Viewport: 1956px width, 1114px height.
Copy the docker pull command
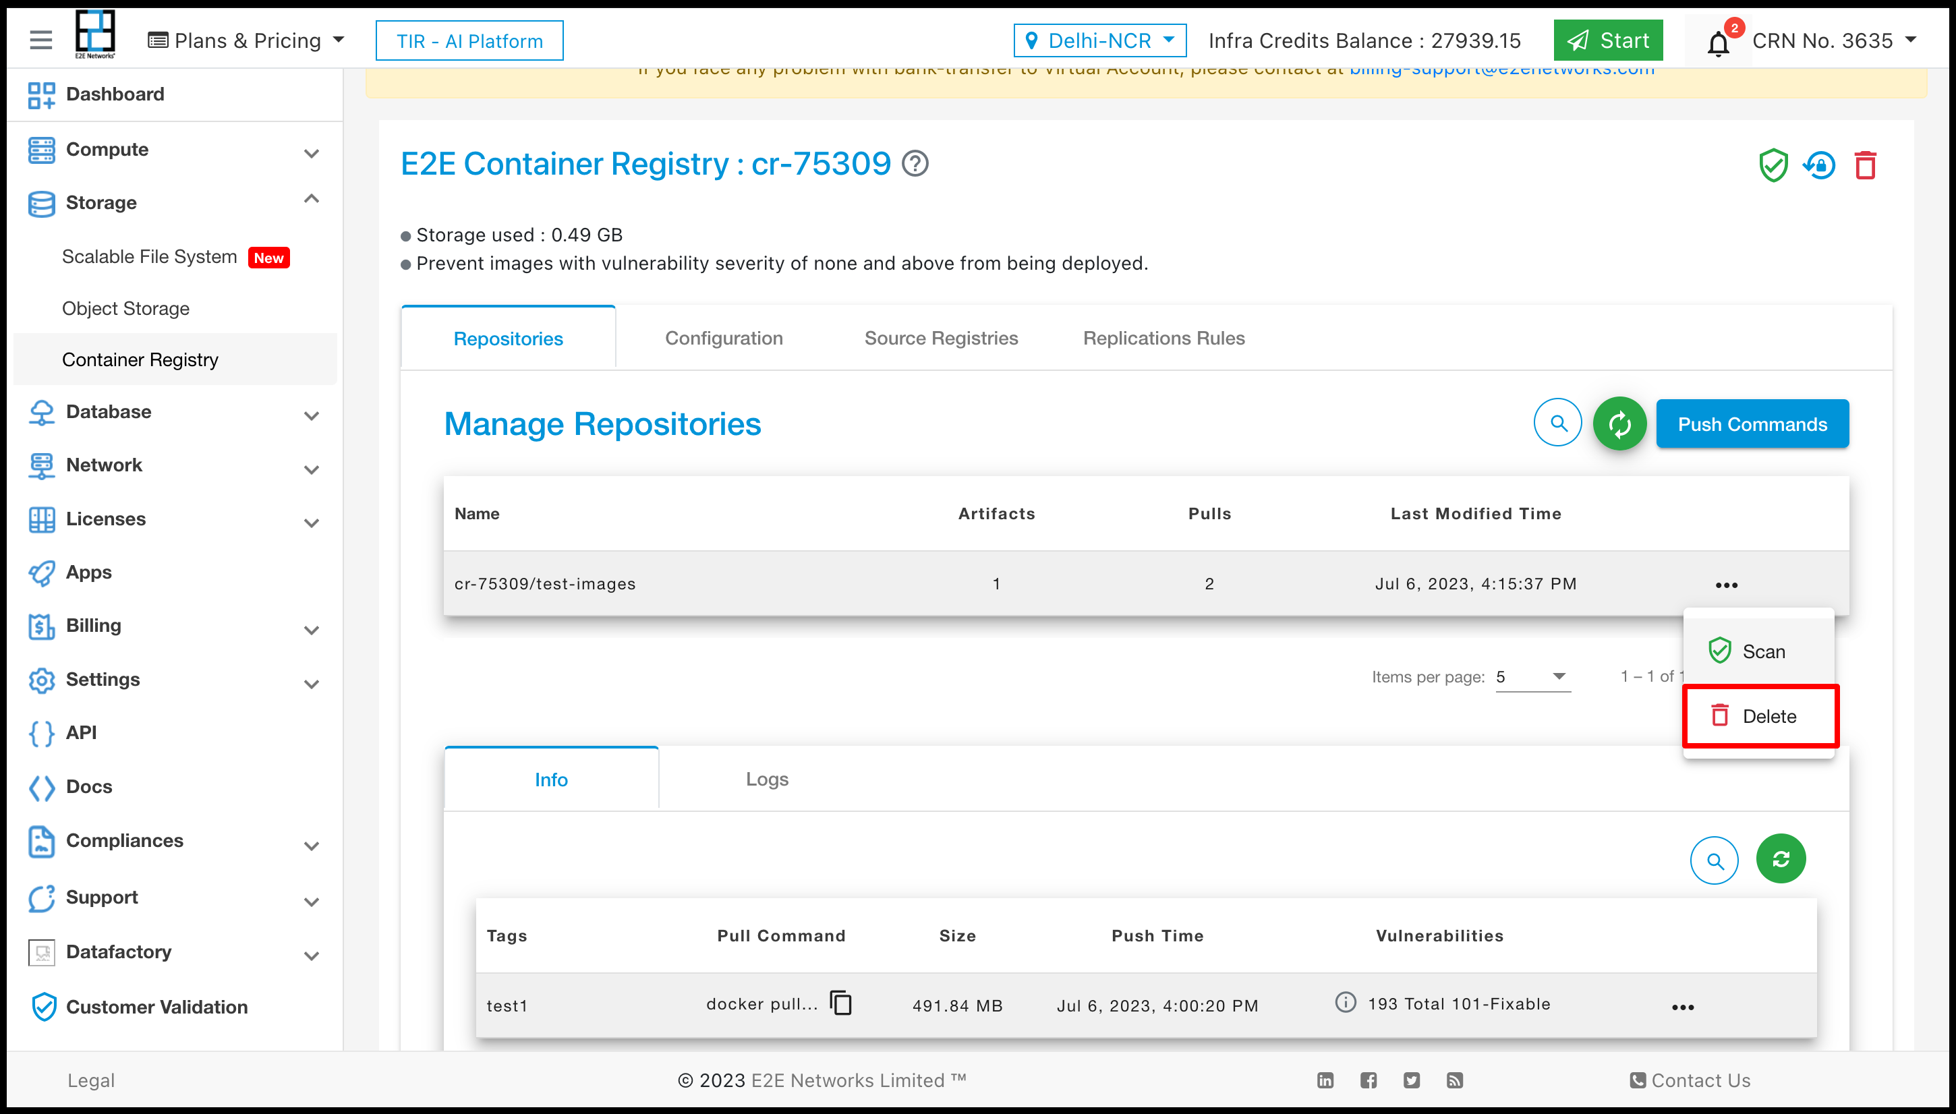click(841, 1003)
